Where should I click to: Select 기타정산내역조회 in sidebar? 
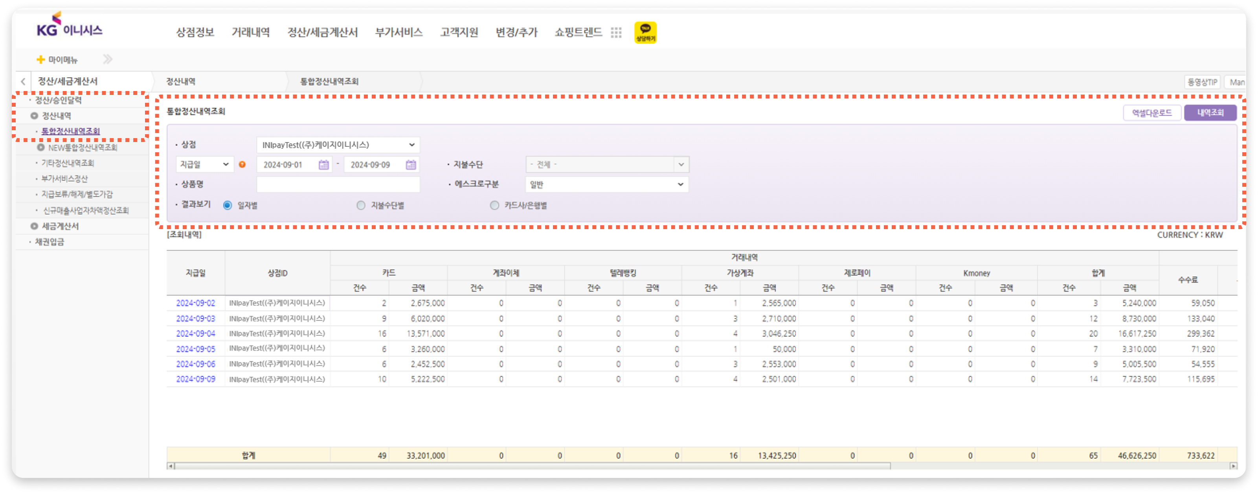(x=67, y=163)
